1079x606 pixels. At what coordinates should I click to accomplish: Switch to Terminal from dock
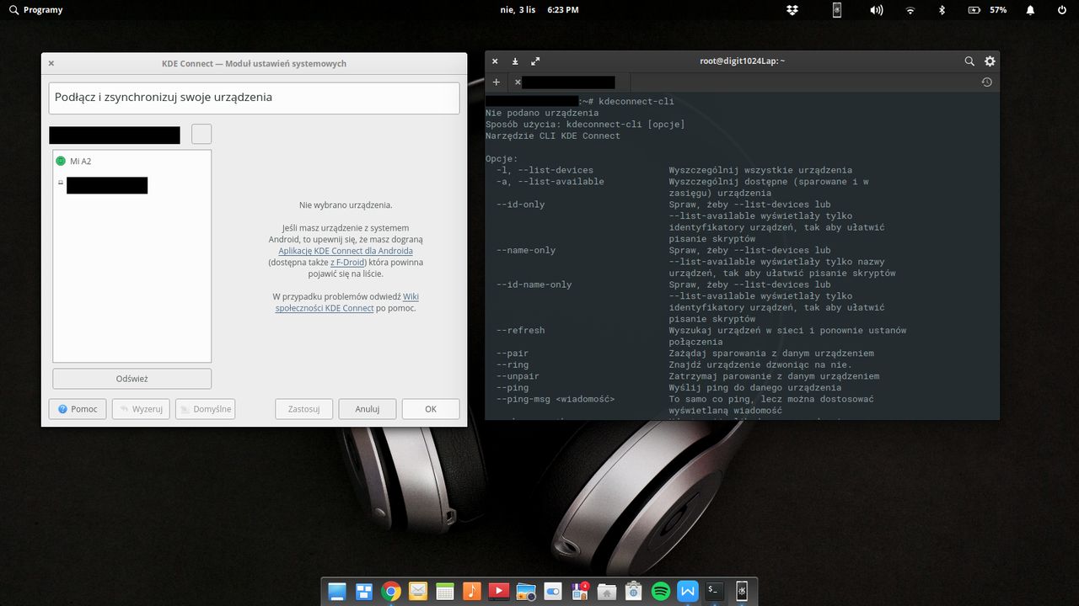(715, 592)
